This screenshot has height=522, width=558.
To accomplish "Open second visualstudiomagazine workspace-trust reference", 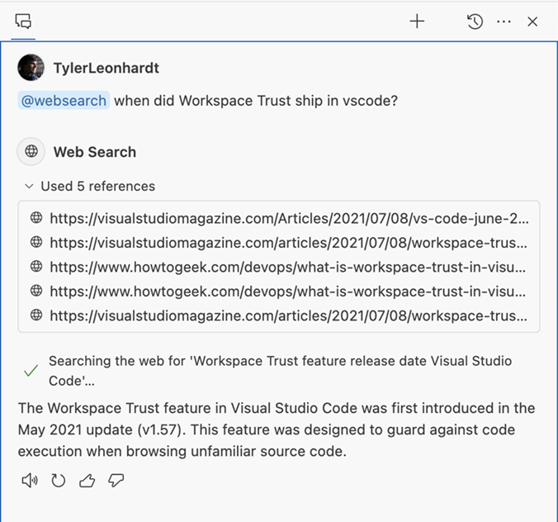I will click(x=289, y=243).
